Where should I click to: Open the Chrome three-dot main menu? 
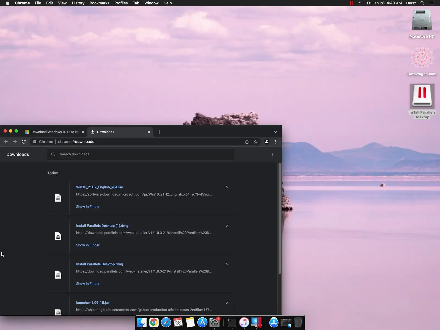[x=276, y=142]
